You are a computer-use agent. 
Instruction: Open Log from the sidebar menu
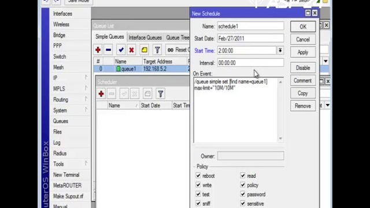(x=57, y=143)
